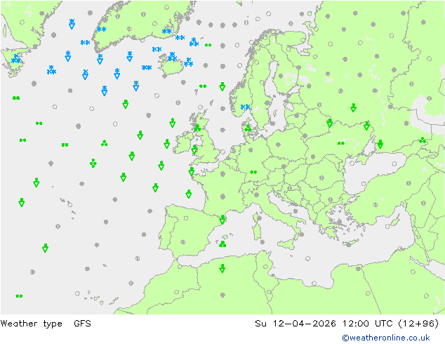445x344 pixels.
Task: Click the snow symbol just east of Iceland
Action: (x=188, y=62)
